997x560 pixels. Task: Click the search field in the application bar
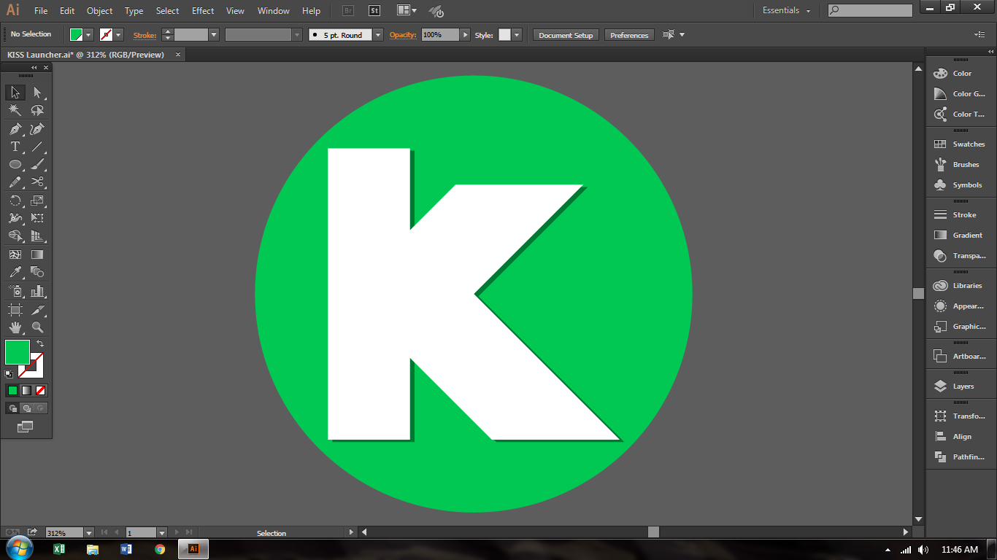pyautogui.click(x=869, y=10)
